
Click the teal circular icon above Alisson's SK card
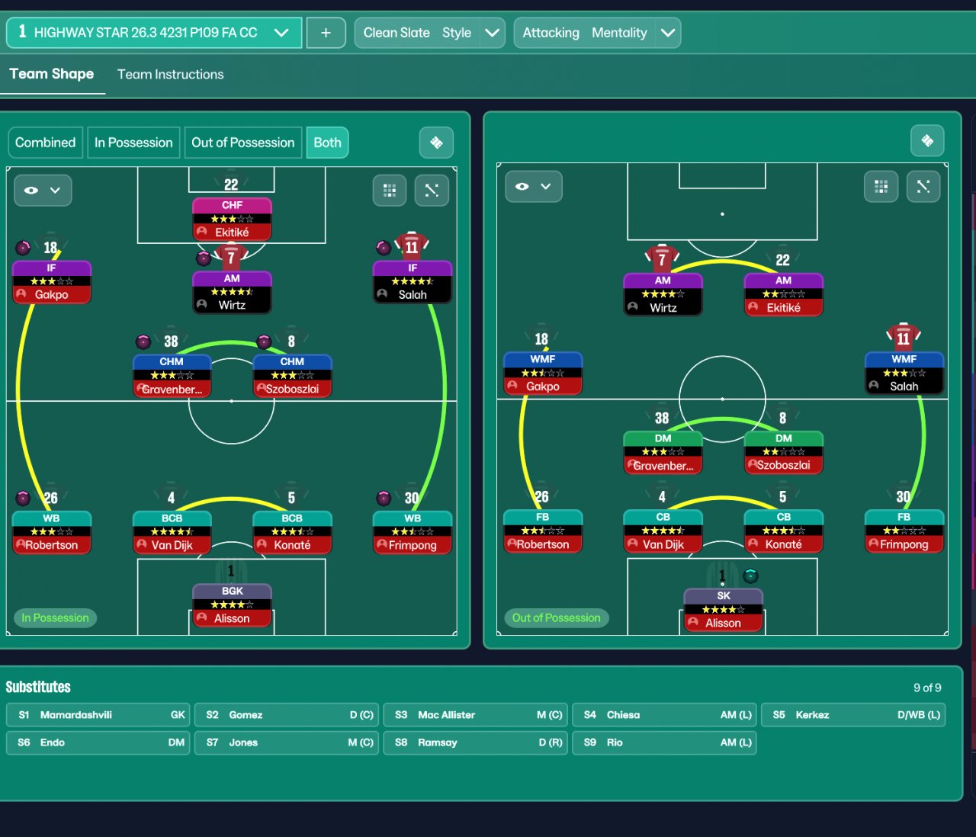[750, 576]
